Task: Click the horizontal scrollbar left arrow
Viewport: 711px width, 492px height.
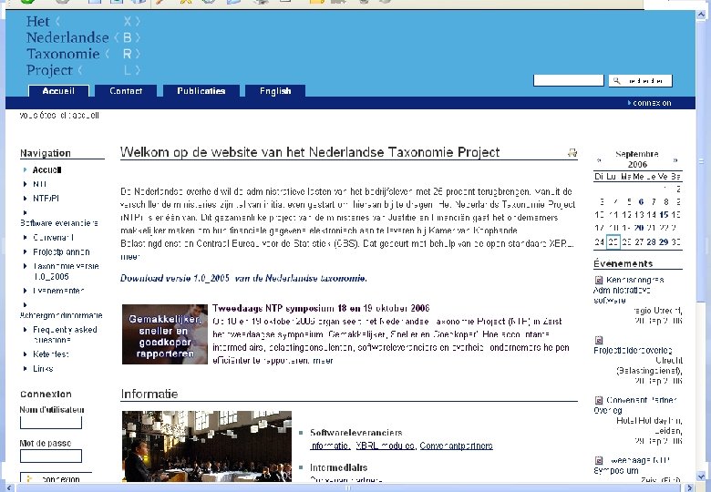Action: (x=10, y=487)
